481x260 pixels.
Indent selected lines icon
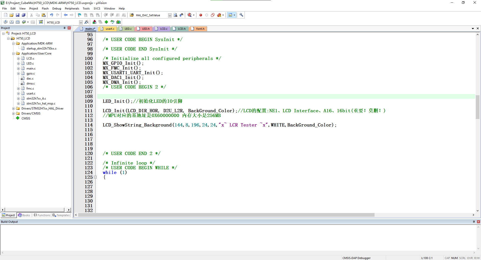(x=106, y=15)
